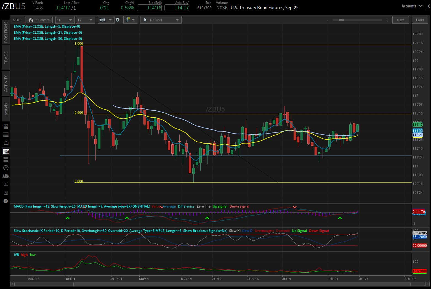
Task: Open chart settings via the gear icon
Action: click(118, 20)
